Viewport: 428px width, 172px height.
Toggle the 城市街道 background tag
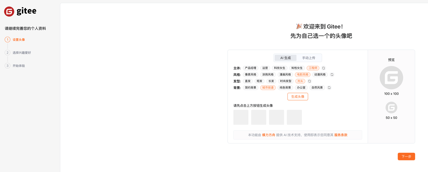coord(268,88)
